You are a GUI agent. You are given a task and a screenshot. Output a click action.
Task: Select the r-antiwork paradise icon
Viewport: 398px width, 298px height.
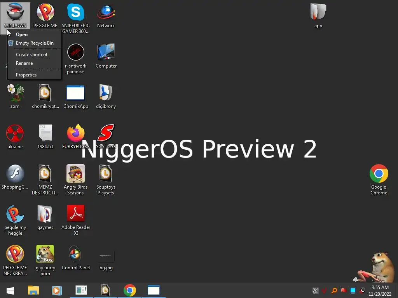pos(76,59)
